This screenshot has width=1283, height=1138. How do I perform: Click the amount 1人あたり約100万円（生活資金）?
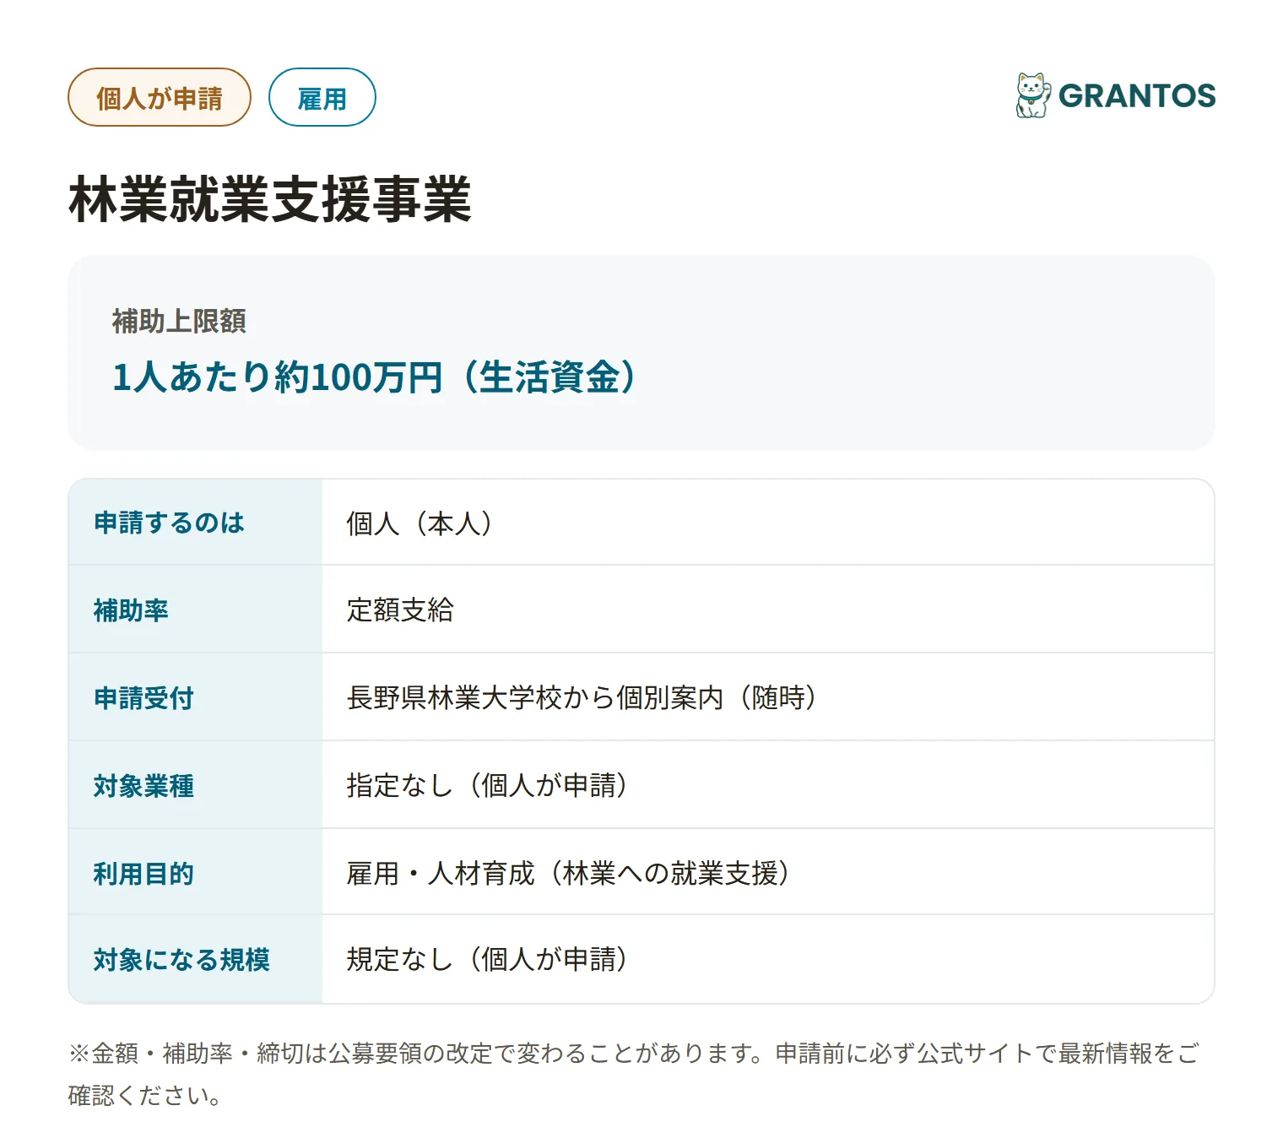(x=374, y=377)
